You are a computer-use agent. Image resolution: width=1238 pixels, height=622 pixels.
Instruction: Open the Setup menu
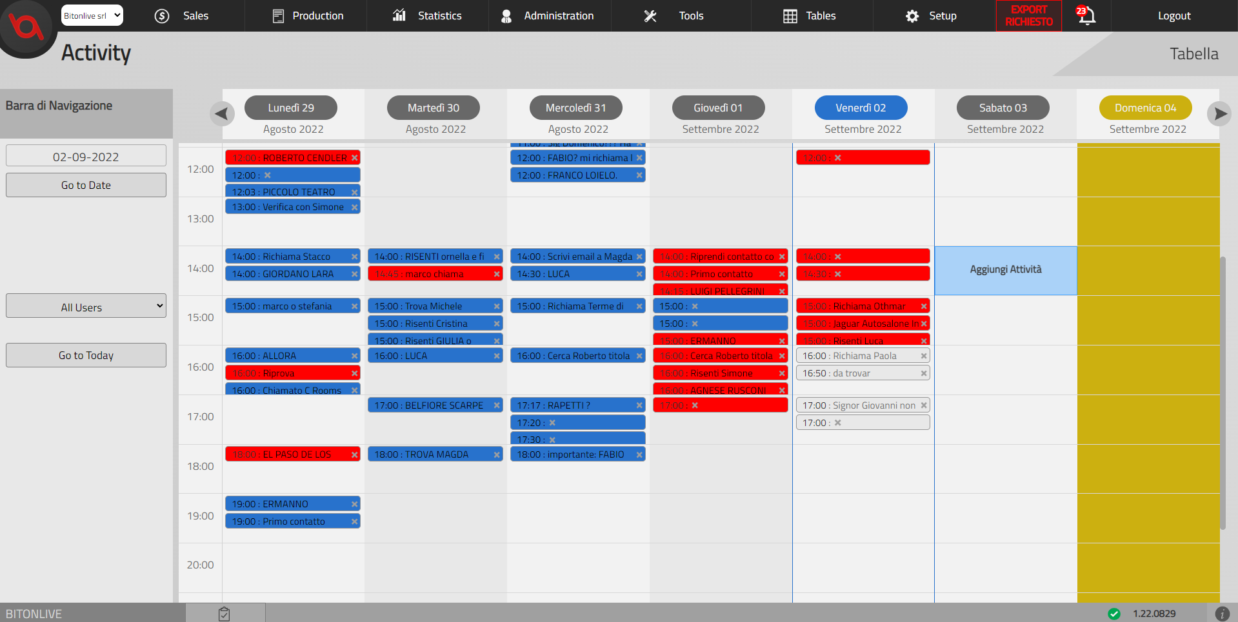pyautogui.click(x=931, y=15)
